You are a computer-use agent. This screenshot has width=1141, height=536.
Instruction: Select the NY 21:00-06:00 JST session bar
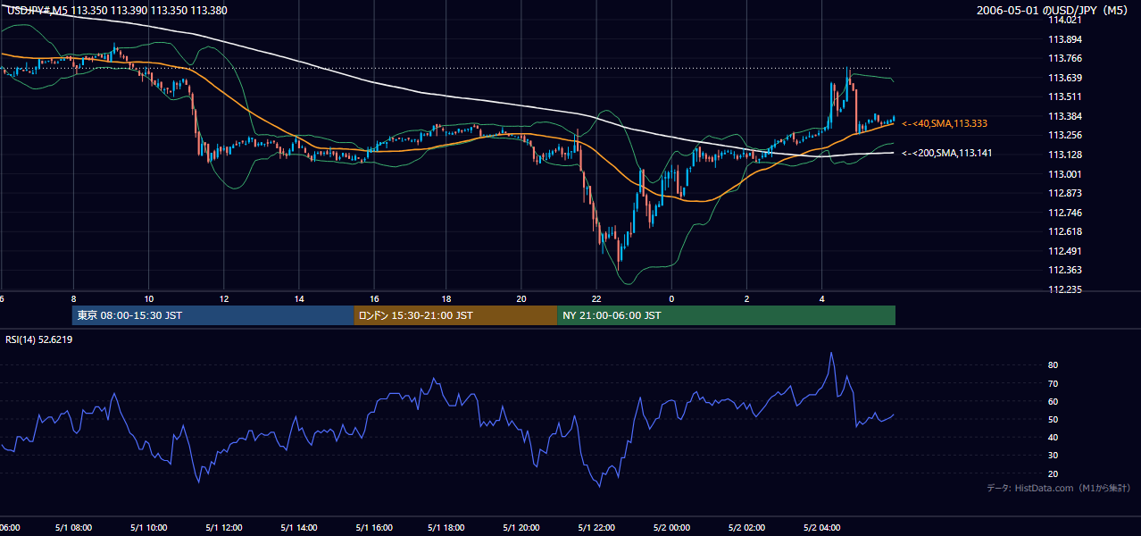coord(726,315)
